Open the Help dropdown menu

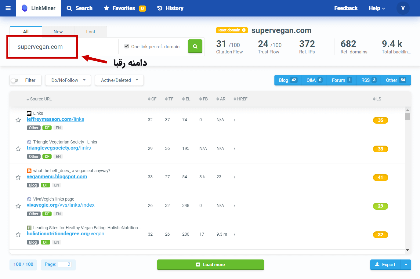pos(377,8)
